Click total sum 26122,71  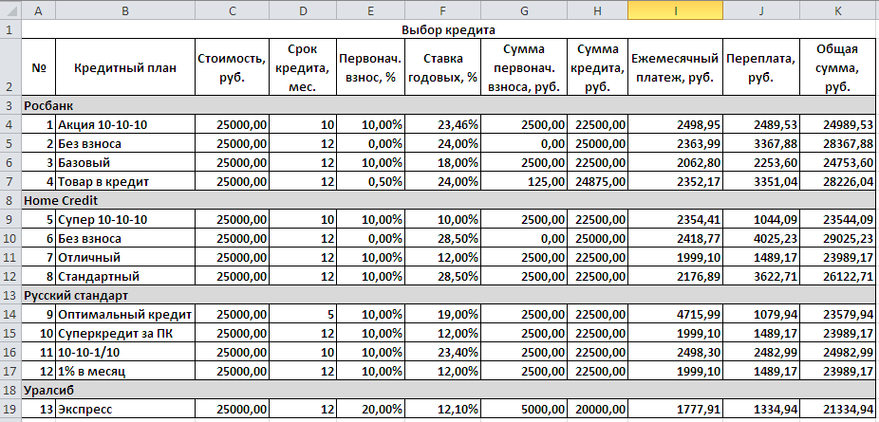[838, 277]
